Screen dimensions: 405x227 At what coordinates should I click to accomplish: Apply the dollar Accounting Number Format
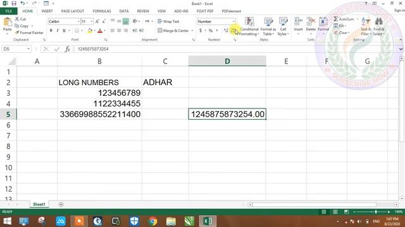tap(201, 31)
